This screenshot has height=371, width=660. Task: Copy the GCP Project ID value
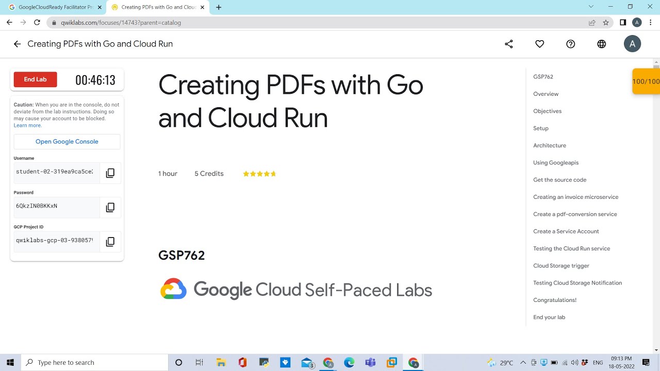click(110, 242)
